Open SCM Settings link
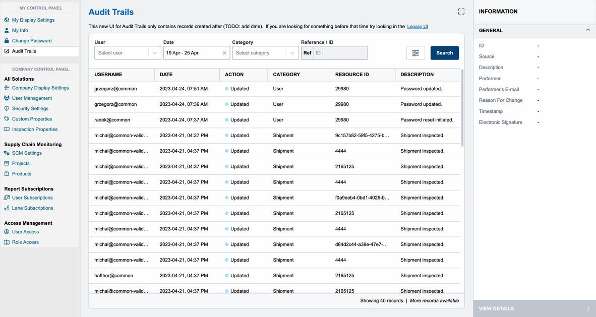Screen dimensions: 596x317 (x=27, y=153)
